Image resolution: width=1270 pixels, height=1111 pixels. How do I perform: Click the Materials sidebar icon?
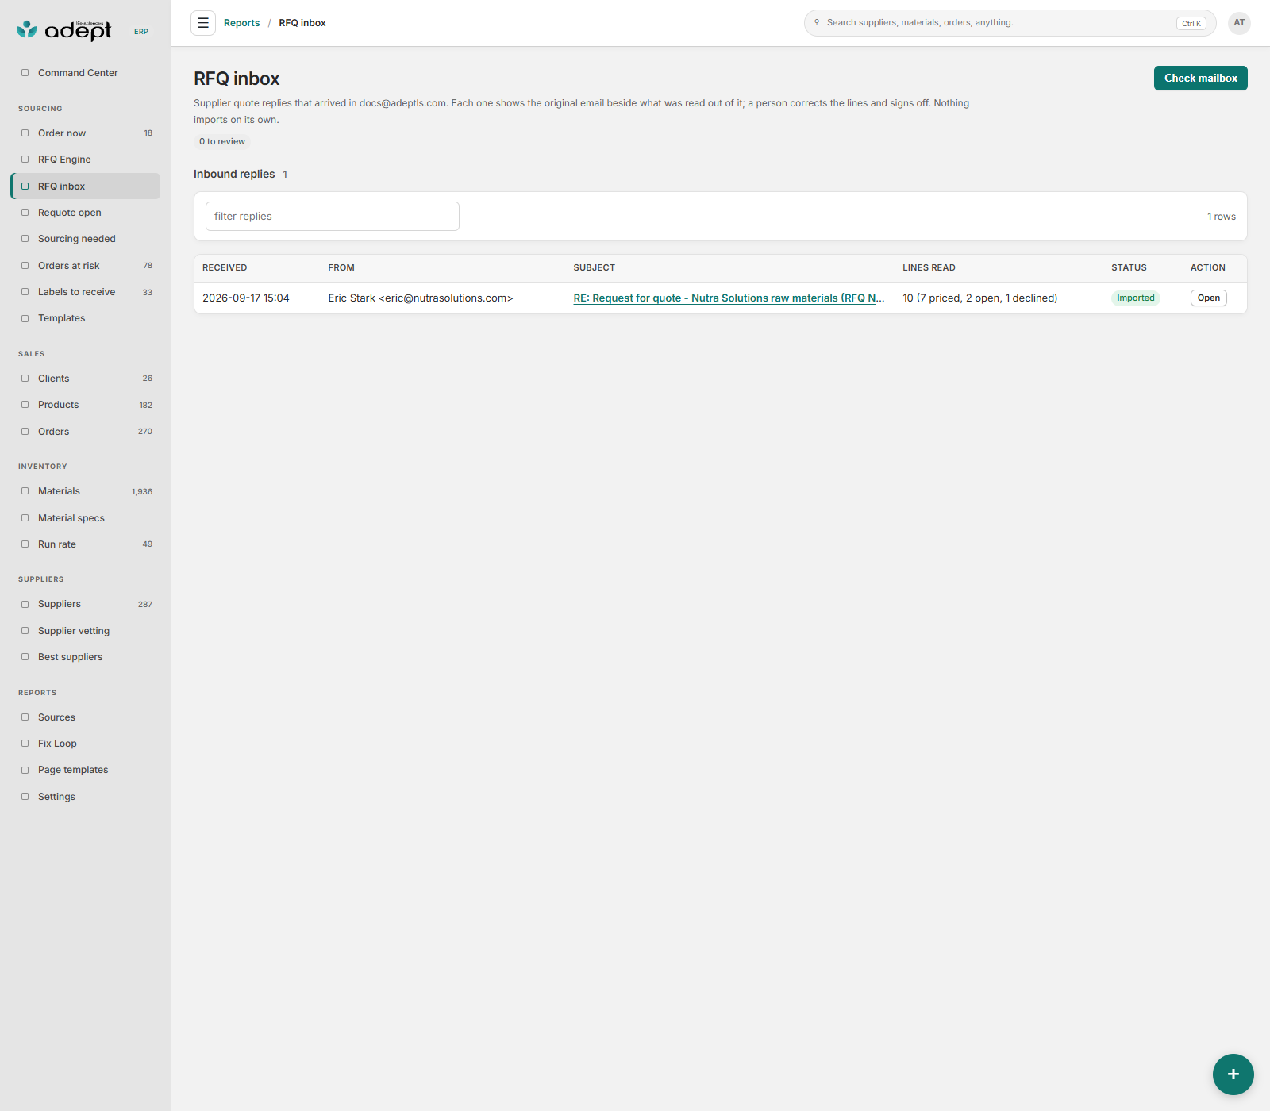point(25,491)
